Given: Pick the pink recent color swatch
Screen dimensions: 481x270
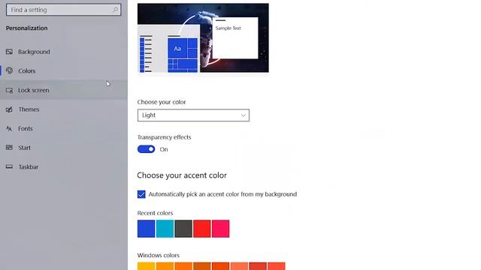Looking at the screenshot, I should 220,229.
